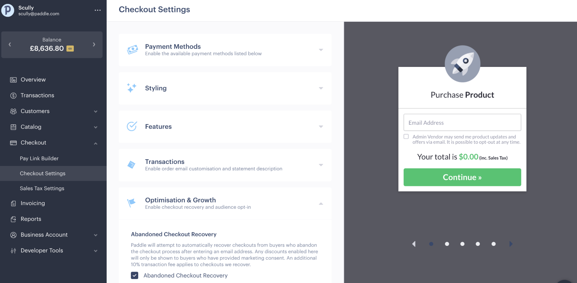The width and height of the screenshot is (577, 283).
Task: Click the Invoicing document icon
Action: (13, 203)
